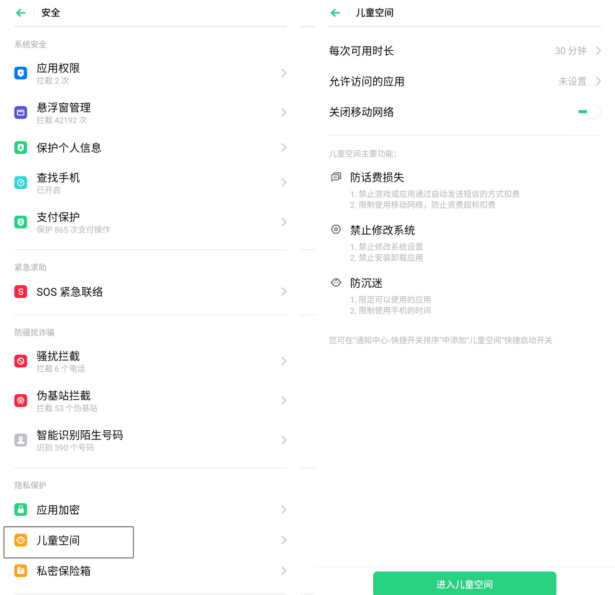Select the 悬浮窗管理 window icon
Viewport: 615px width, 595px height.
coord(20,112)
